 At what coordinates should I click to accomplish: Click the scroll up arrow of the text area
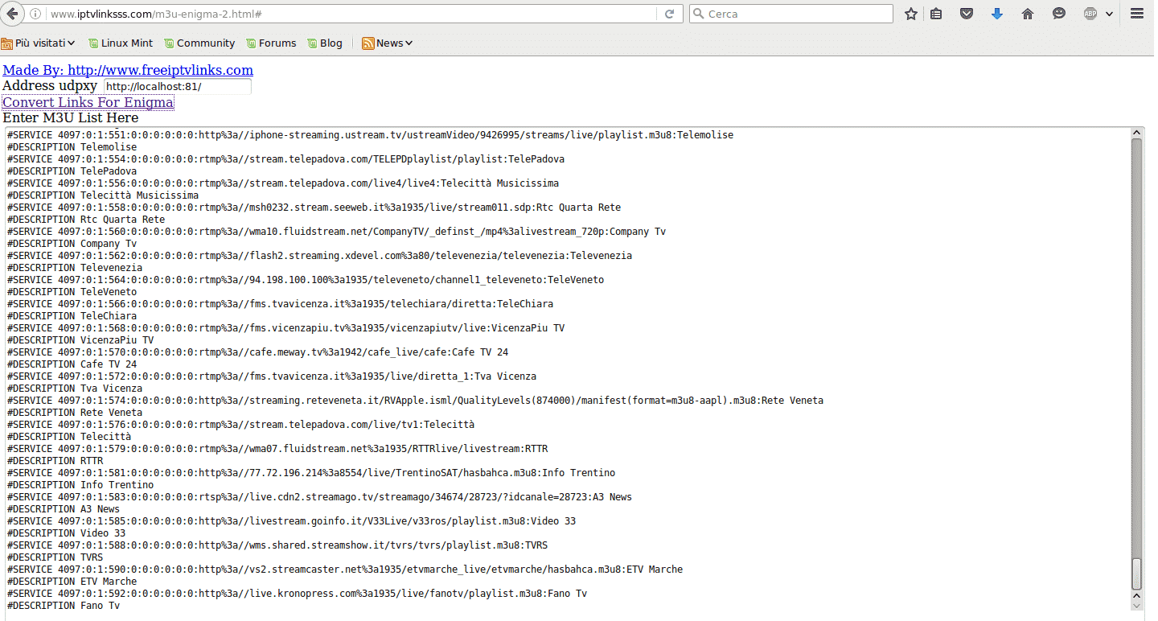[x=1136, y=133]
